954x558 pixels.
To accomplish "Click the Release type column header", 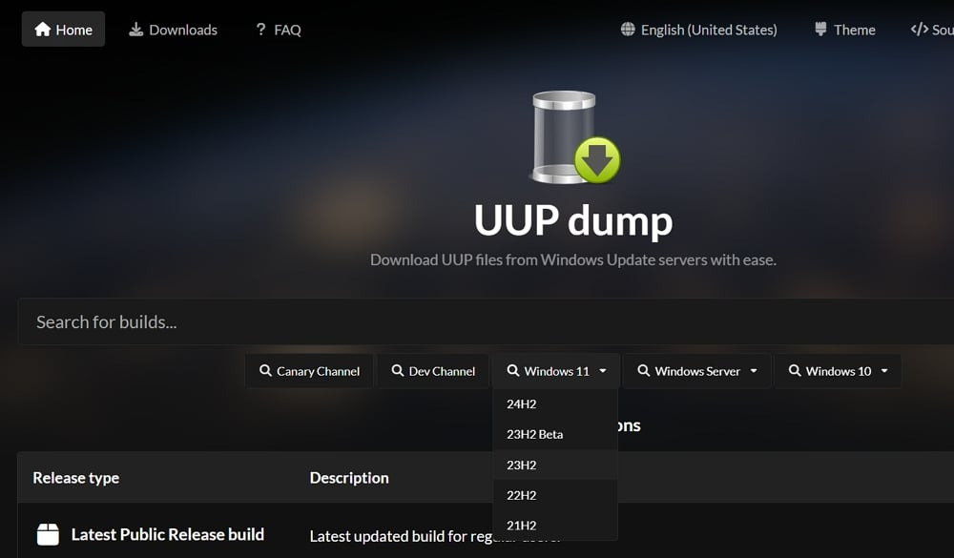I will 76,478.
